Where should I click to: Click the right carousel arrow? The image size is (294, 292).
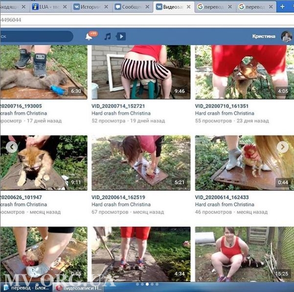[x=282, y=146]
